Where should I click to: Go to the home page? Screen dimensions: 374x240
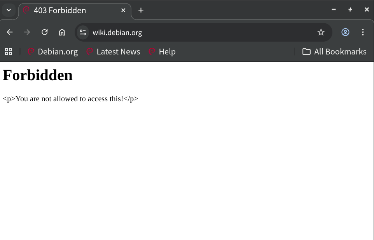click(x=62, y=32)
